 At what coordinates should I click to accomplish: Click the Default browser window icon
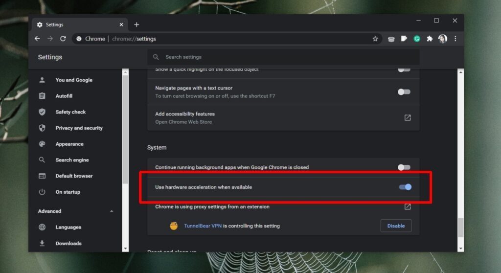point(42,176)
